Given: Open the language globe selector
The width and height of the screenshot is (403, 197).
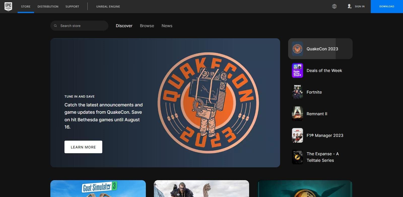Looking at the screenshot, I should point(334,6).
